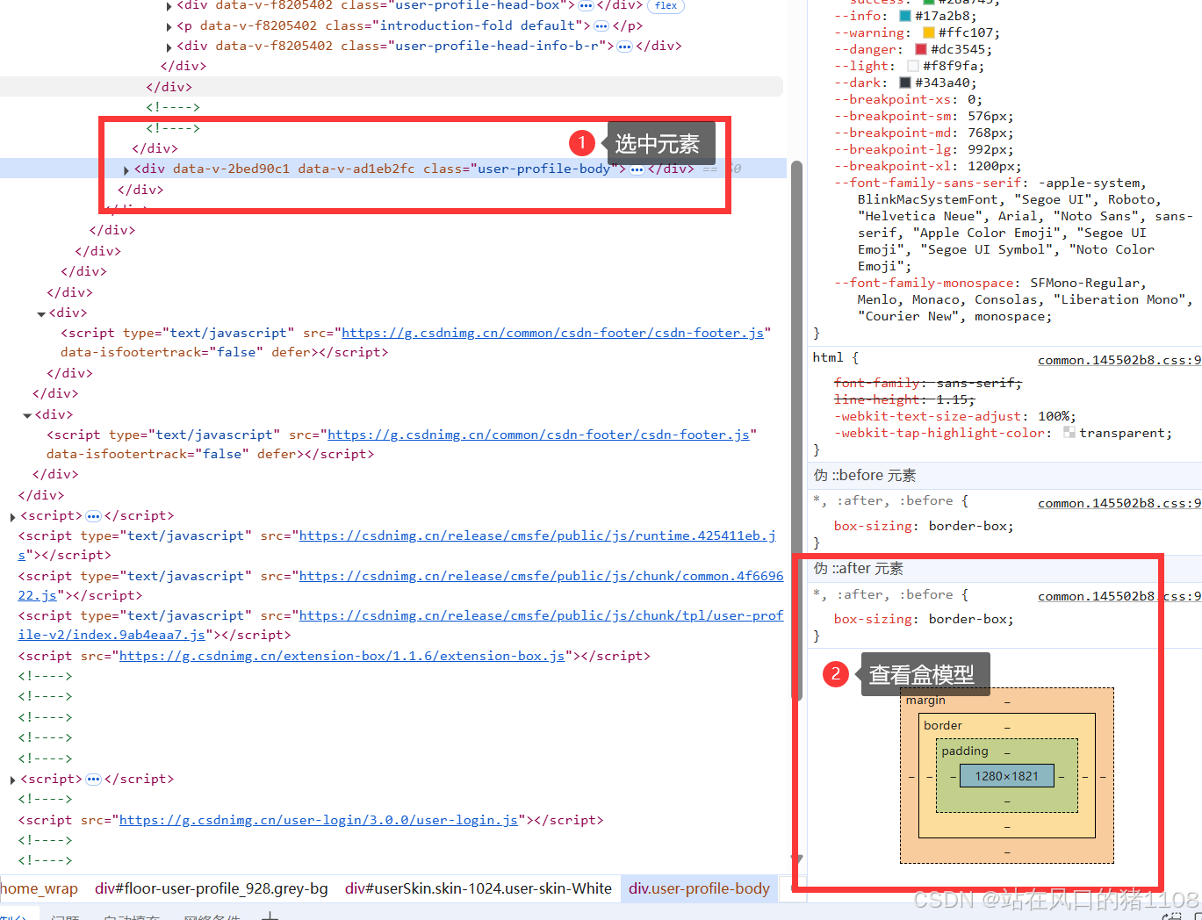Open css source link under ::after section

[1119, 596]
